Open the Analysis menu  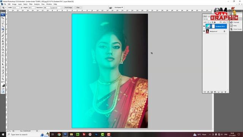click(x=37, y=4)
